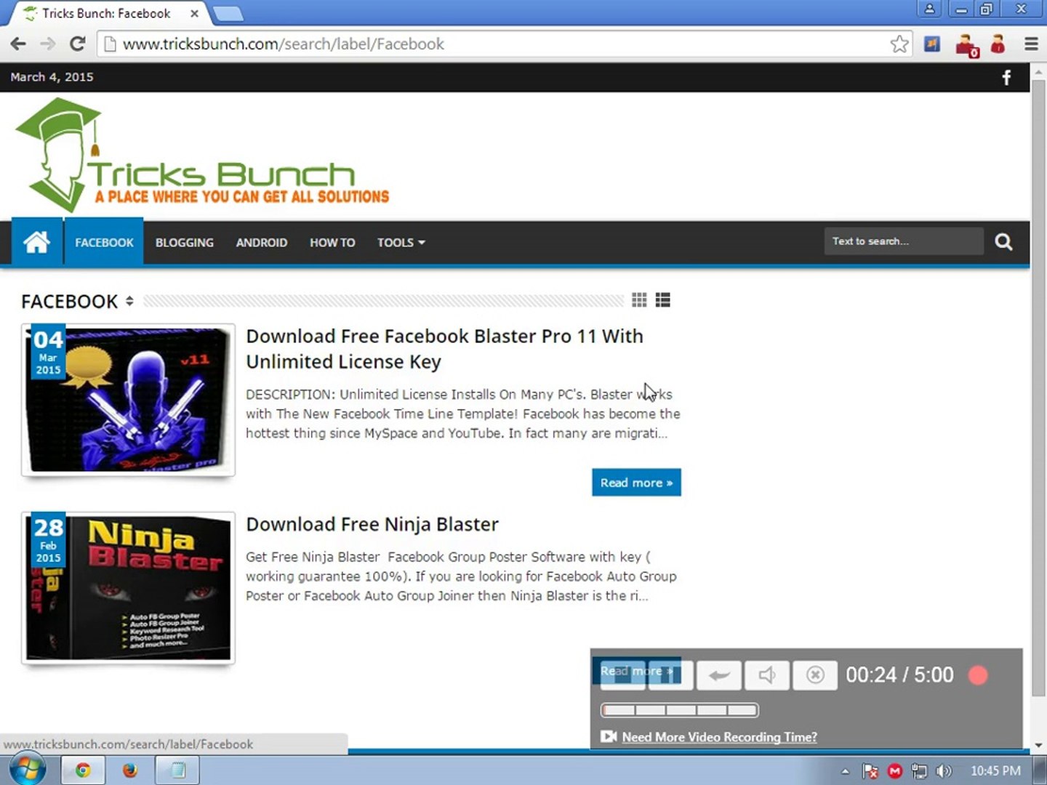Expand the Tools dropdown menu
Image resolution: width=1047 pixels, height=785 pixels.
click(401, 243)
